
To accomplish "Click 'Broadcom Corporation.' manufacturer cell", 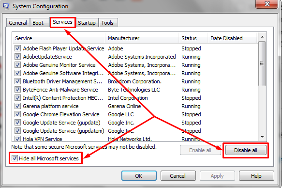I will [134, 81].
